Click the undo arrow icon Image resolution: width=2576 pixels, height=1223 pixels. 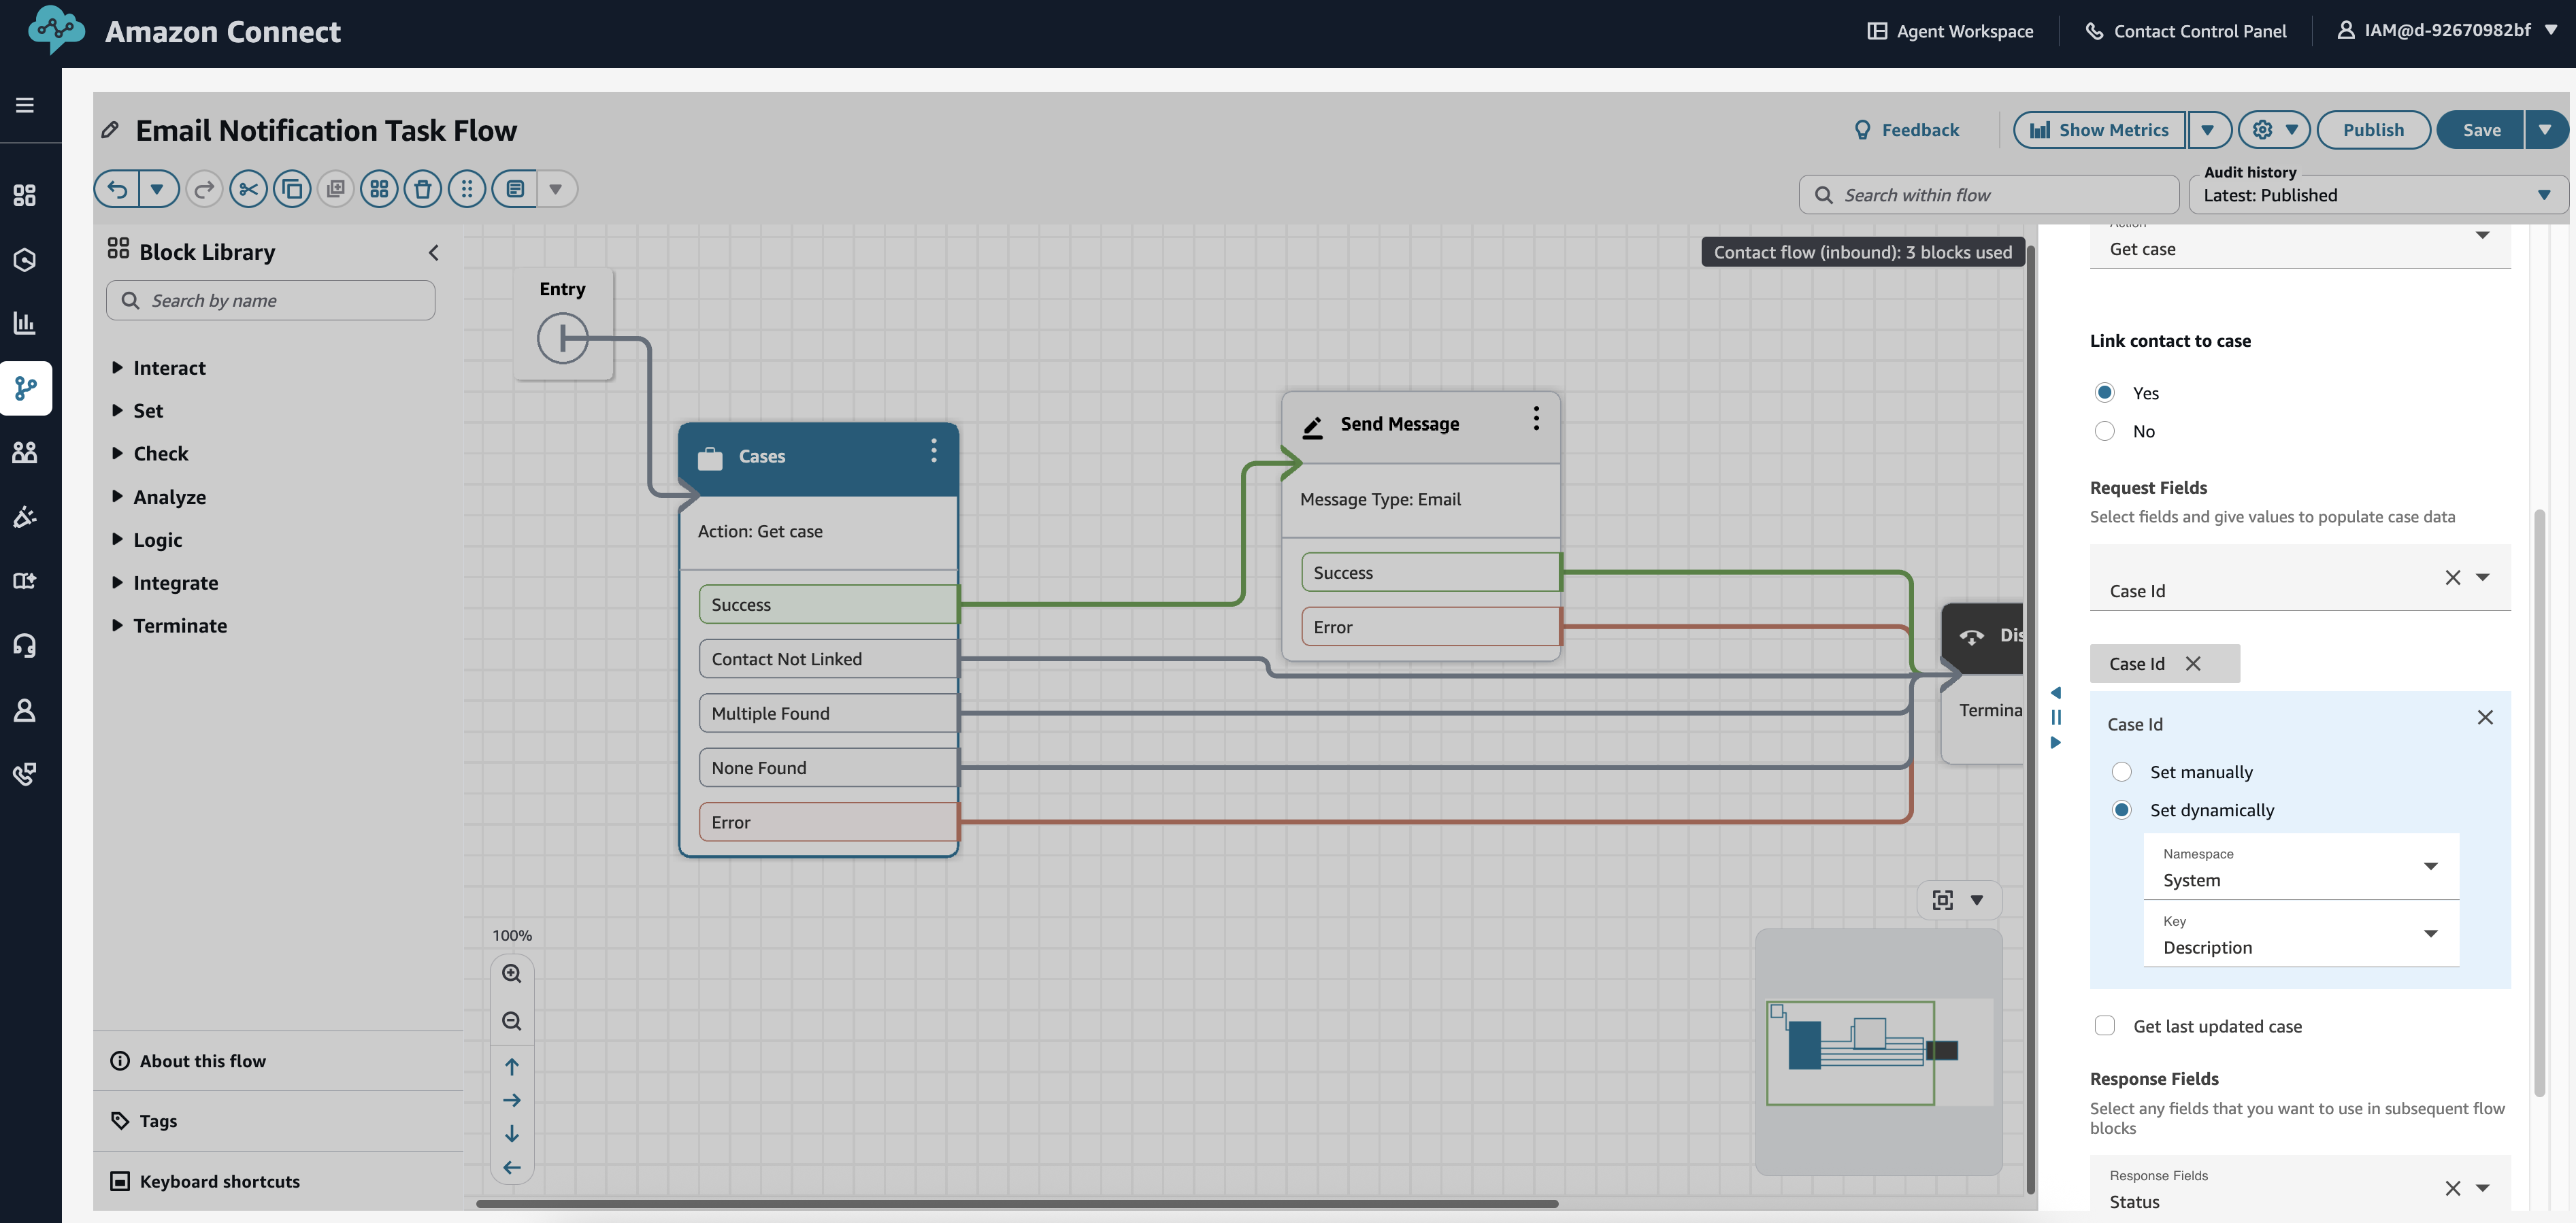118,189
